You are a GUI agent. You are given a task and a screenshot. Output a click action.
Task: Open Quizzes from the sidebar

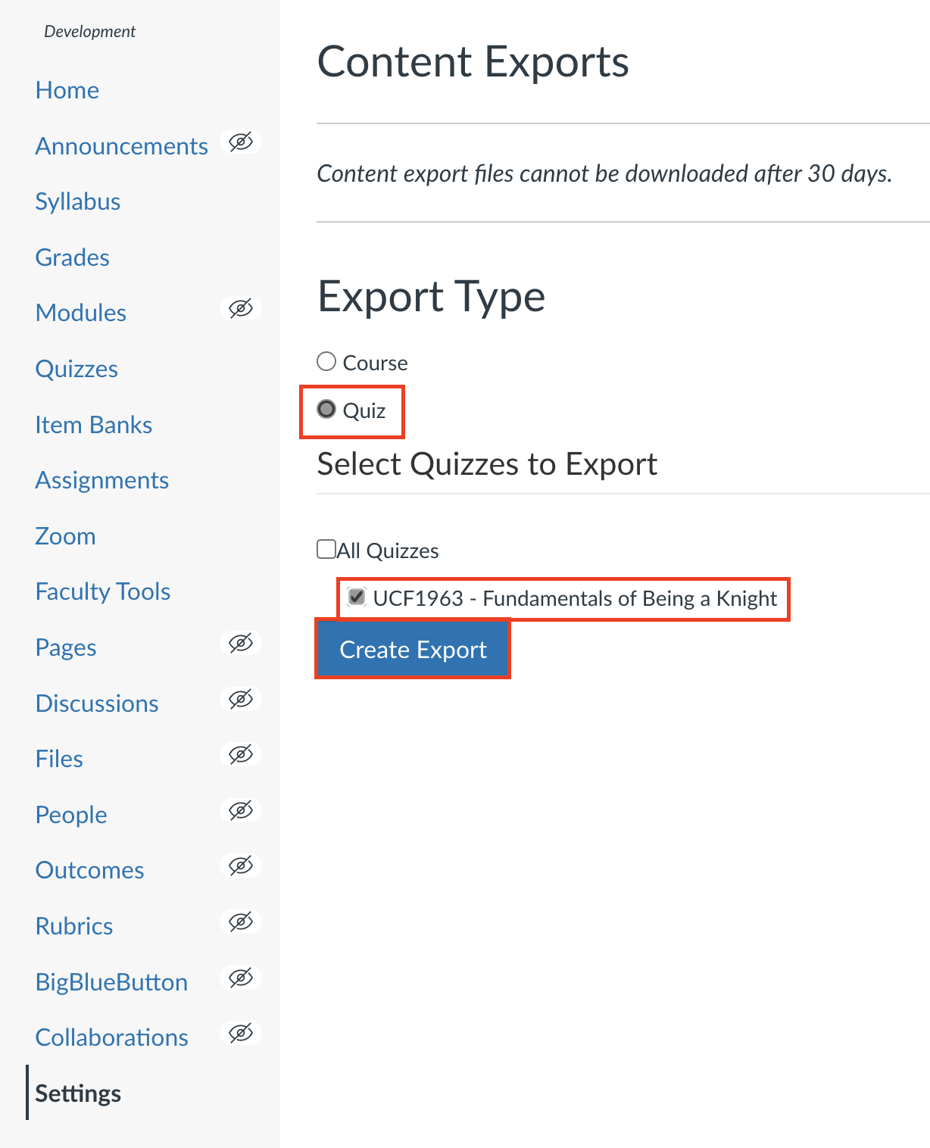coord(76,369)
